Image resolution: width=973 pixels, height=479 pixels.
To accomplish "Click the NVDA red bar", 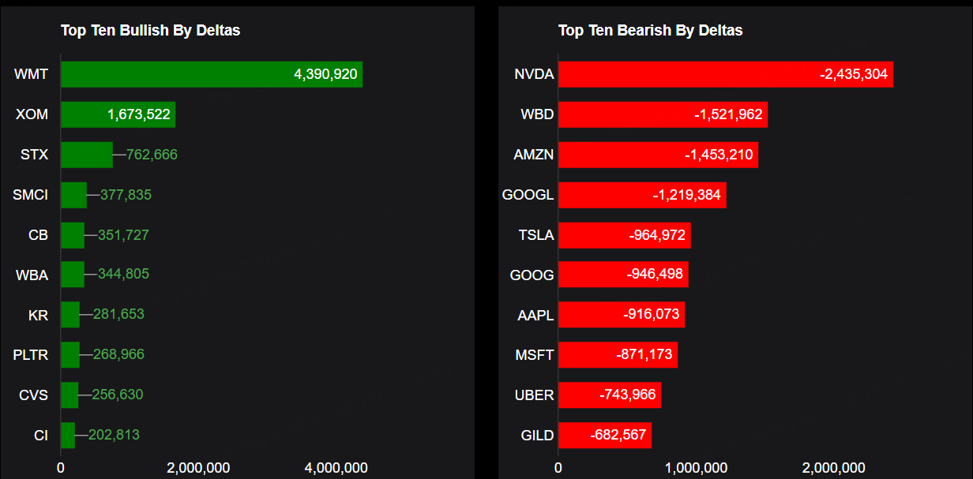I will (x=726, y=74).
